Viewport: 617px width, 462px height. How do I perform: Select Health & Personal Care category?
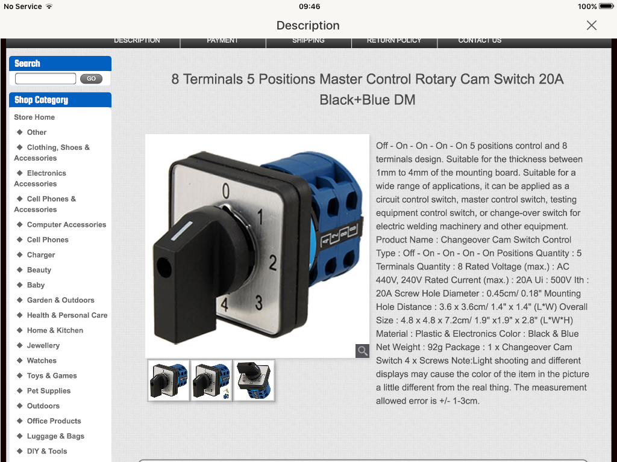(x=67, y=315)
